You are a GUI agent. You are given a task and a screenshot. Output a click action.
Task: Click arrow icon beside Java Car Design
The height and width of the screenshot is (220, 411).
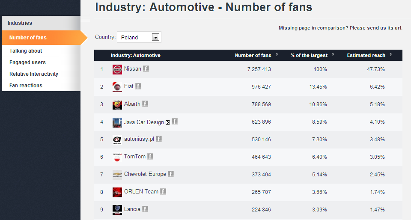point(167,122)
